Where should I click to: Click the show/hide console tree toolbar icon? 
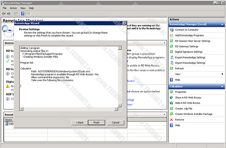16,14
